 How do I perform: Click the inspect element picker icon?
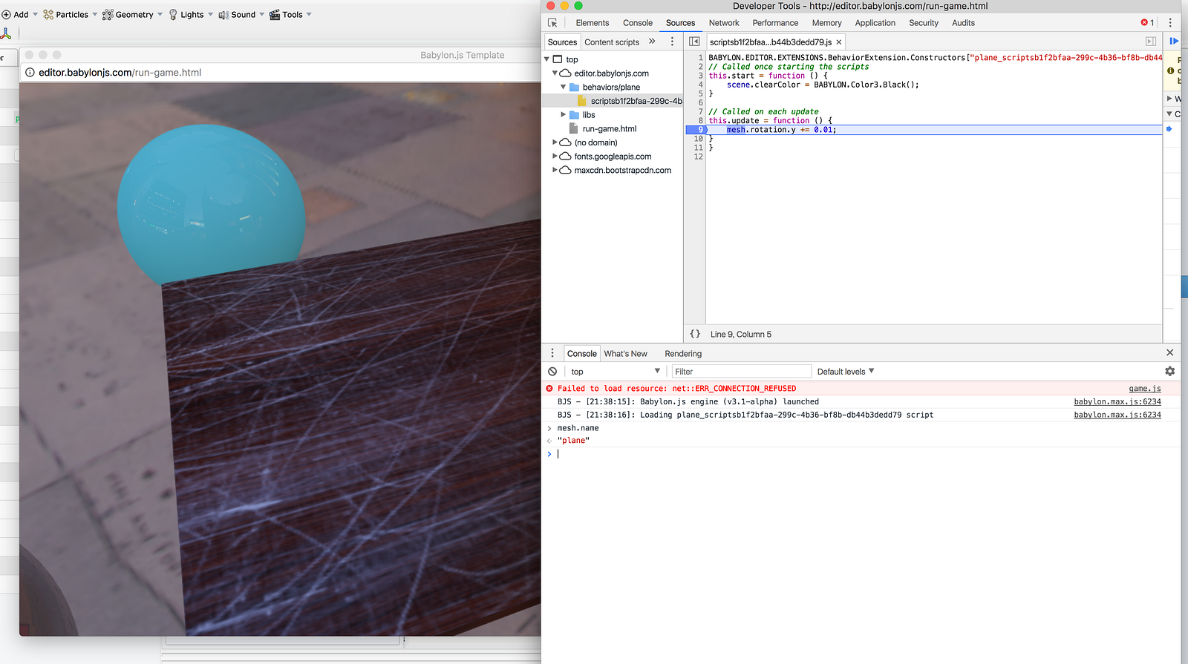tap(552, 23)
